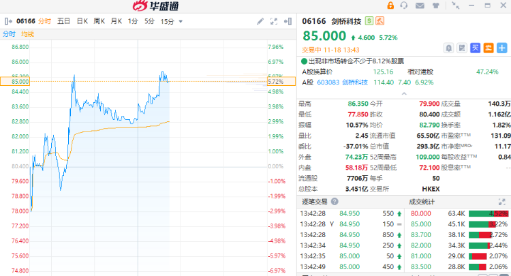
Task: Switch to 分时 chart tab
Action: point(45,21)
